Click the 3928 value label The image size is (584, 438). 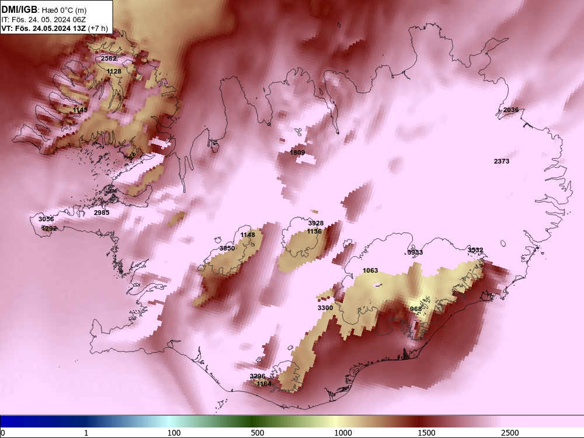(316, 223)
